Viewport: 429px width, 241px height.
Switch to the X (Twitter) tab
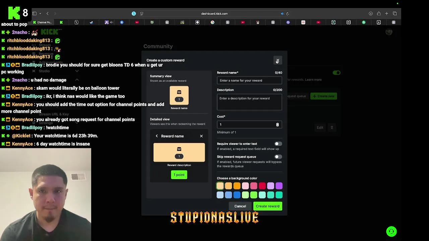pyautogui.click(x=76, y=22)
